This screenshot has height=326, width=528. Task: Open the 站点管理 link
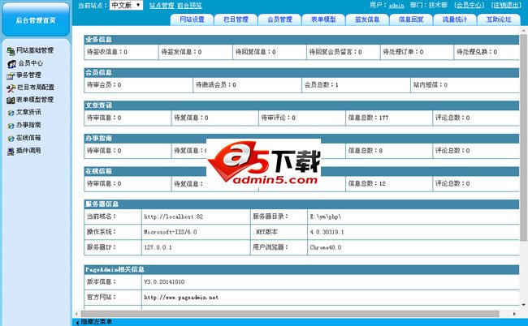162,6
